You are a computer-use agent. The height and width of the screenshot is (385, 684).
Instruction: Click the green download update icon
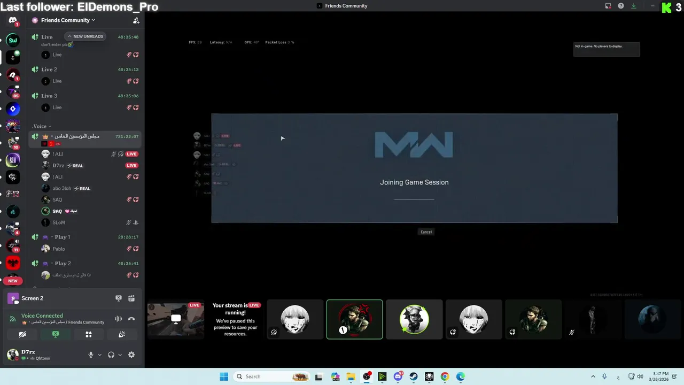coord(634,6)
